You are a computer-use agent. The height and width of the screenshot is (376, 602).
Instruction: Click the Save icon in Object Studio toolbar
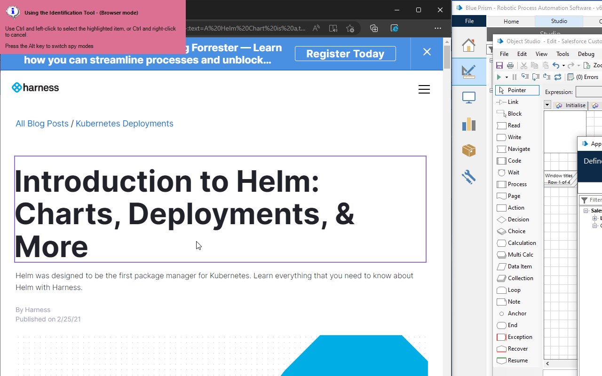click(499, 66)
